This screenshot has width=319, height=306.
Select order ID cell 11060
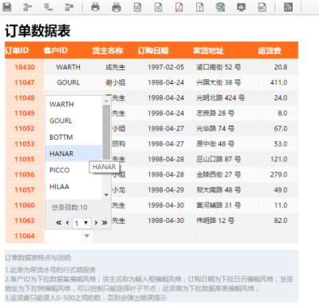[x=25, y=205]
